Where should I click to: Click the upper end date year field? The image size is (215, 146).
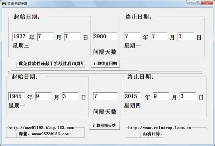click(132, 36)
